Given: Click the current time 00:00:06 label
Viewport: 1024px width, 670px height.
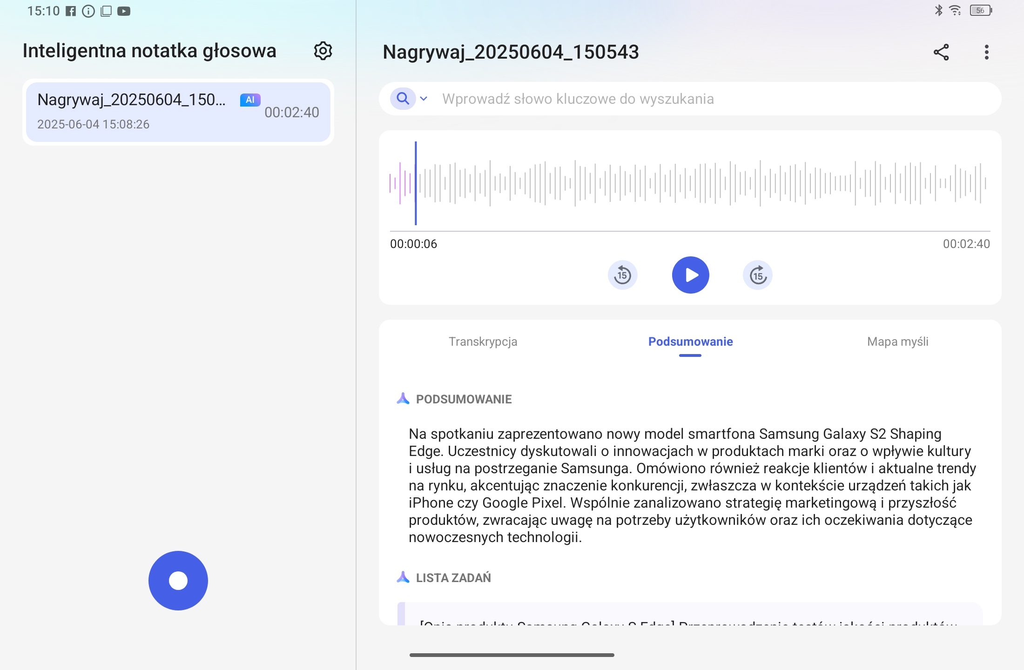Looking at the screenshot, I should 413,244.
